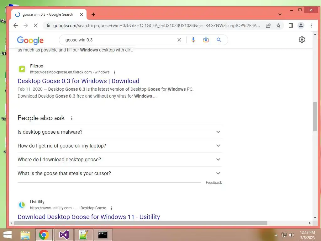Clear the search box text

(179, 40)
